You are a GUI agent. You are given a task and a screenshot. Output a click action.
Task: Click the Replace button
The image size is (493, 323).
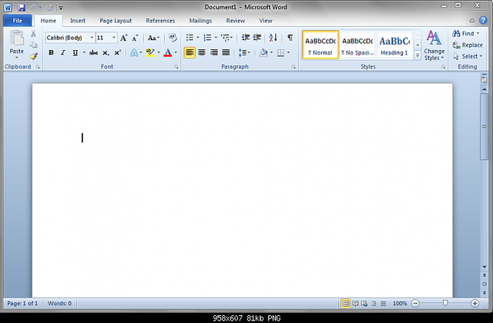pyautogui.click(x=468, y=45)
